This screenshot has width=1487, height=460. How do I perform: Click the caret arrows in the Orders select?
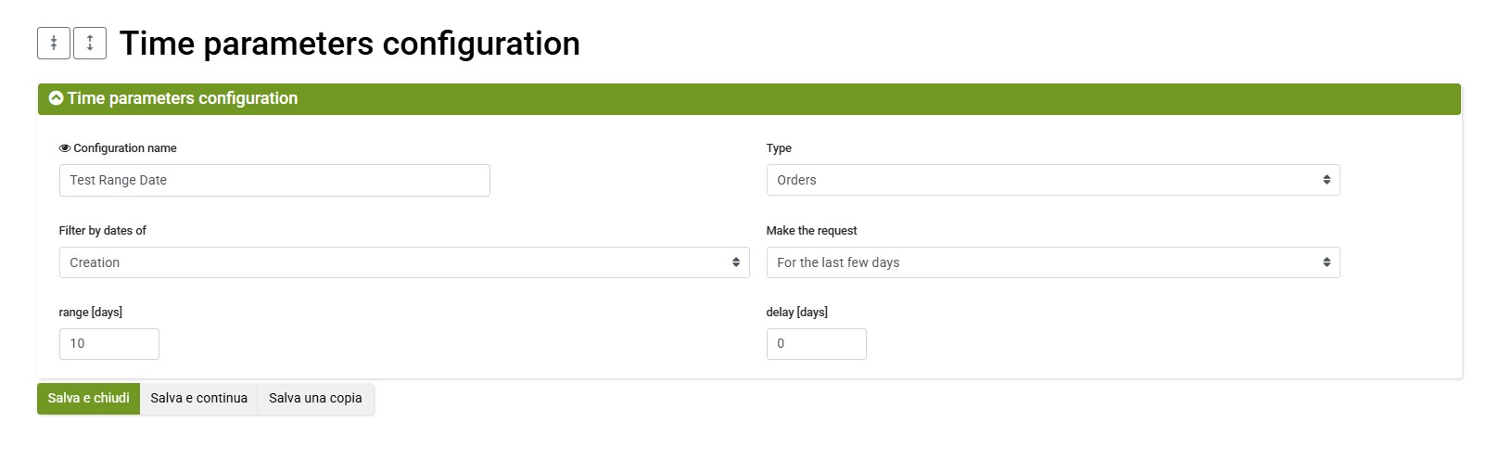tap(1327, 180)
